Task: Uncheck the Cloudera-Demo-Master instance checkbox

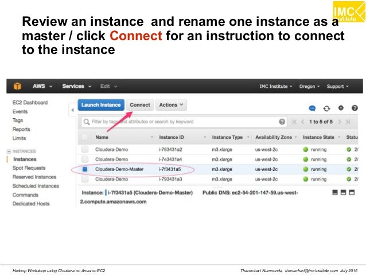Action: click(x=85, y=169)
